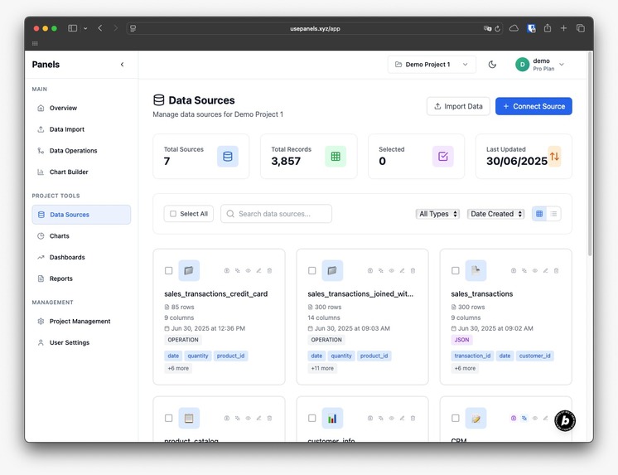Switch to list view layout
618x475 pixels.
point(553,214)
